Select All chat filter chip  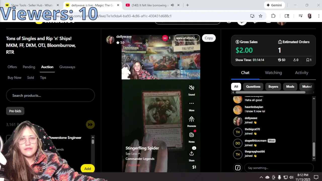(x=236, y=86)
